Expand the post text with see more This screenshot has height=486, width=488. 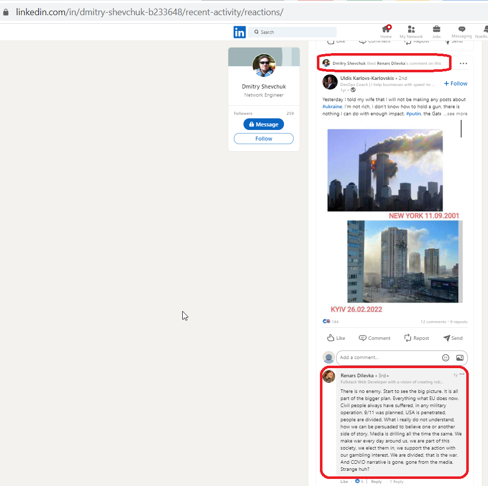455,114
